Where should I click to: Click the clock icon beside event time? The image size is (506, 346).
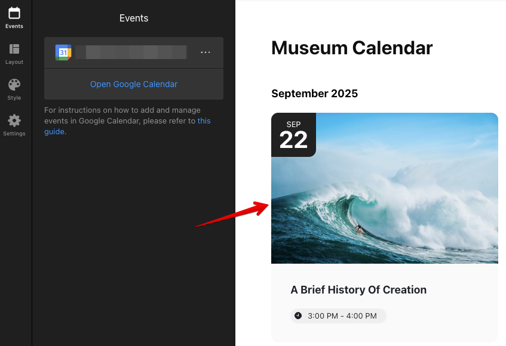click(298, 316)
